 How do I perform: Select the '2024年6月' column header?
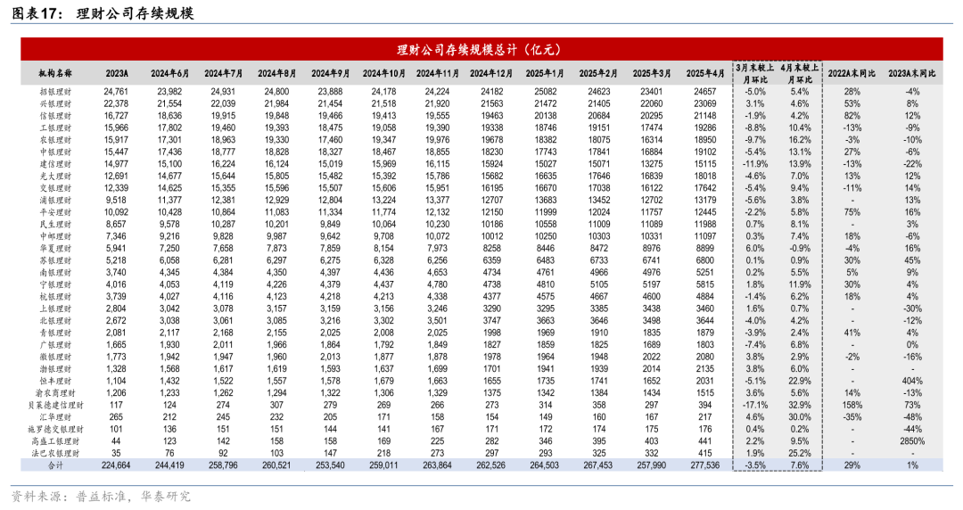pyautogui.click(x=170, y=73)
